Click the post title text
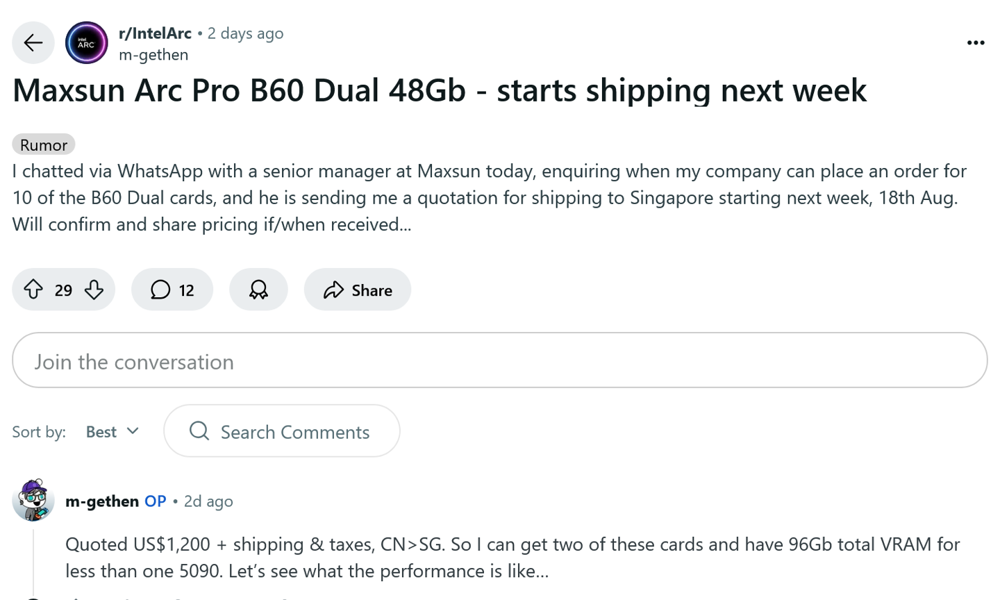Screen dimensions: 1000x600 coord(439,90)
